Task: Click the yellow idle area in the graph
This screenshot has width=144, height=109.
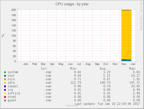Action: (126, 34)
